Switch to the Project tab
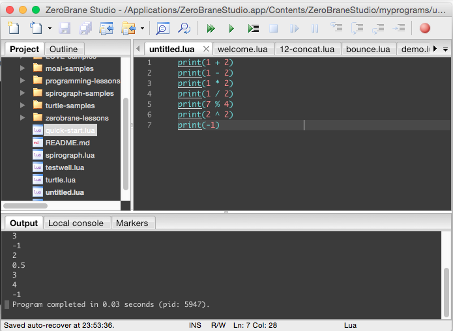The image size is (453, 331). pyautogui.click(x=24, y=49)
